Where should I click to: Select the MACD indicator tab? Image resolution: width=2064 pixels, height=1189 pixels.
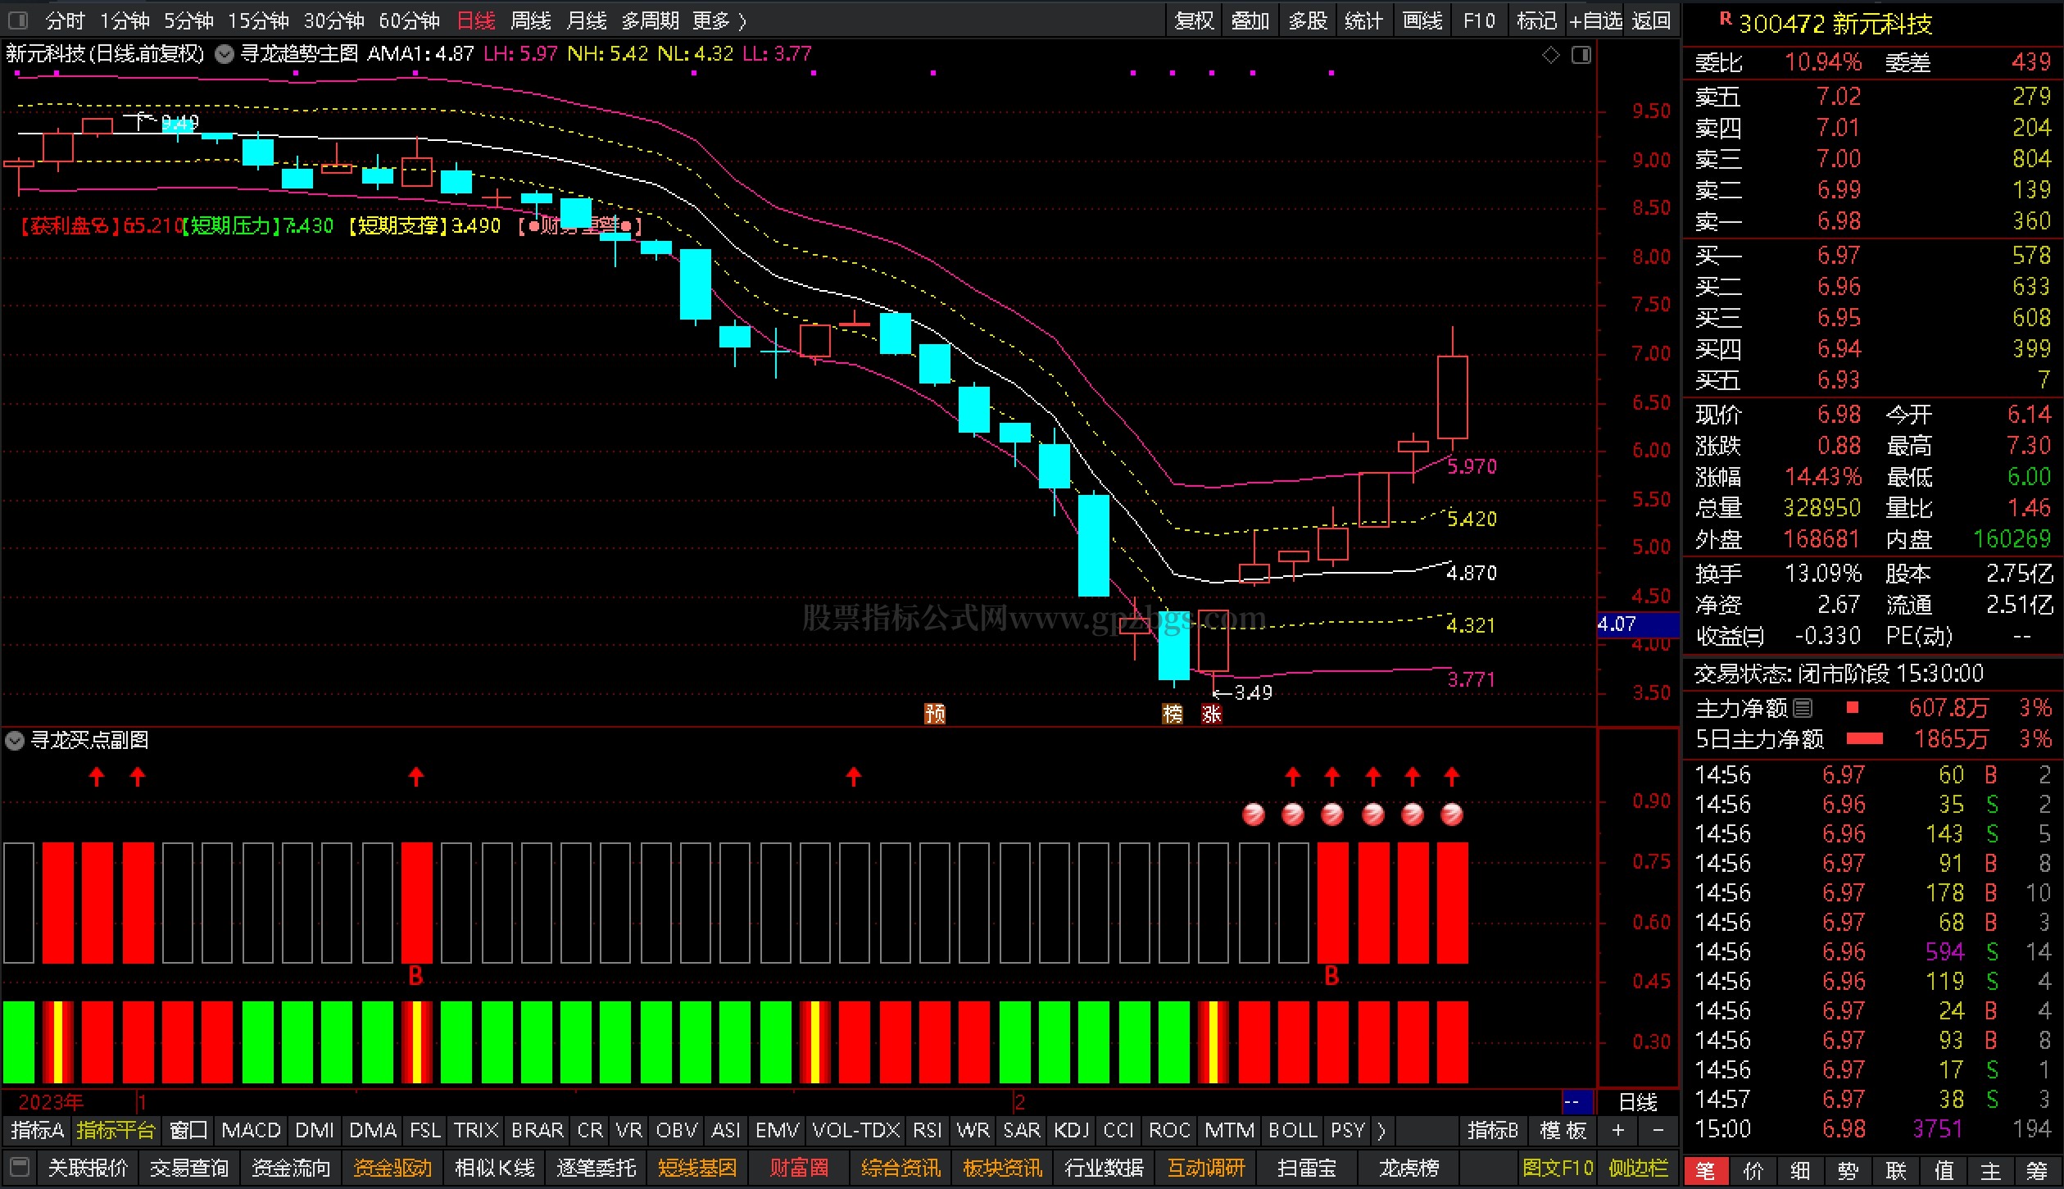(251, 1131)
